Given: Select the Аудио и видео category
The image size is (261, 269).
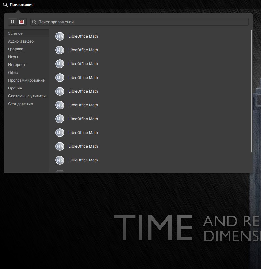Looking at the screenshot, I should [27, 41].
